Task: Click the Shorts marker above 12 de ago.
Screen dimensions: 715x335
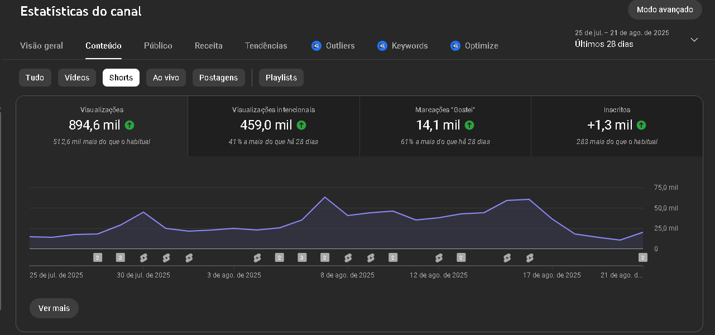Action: click(439, 257)
